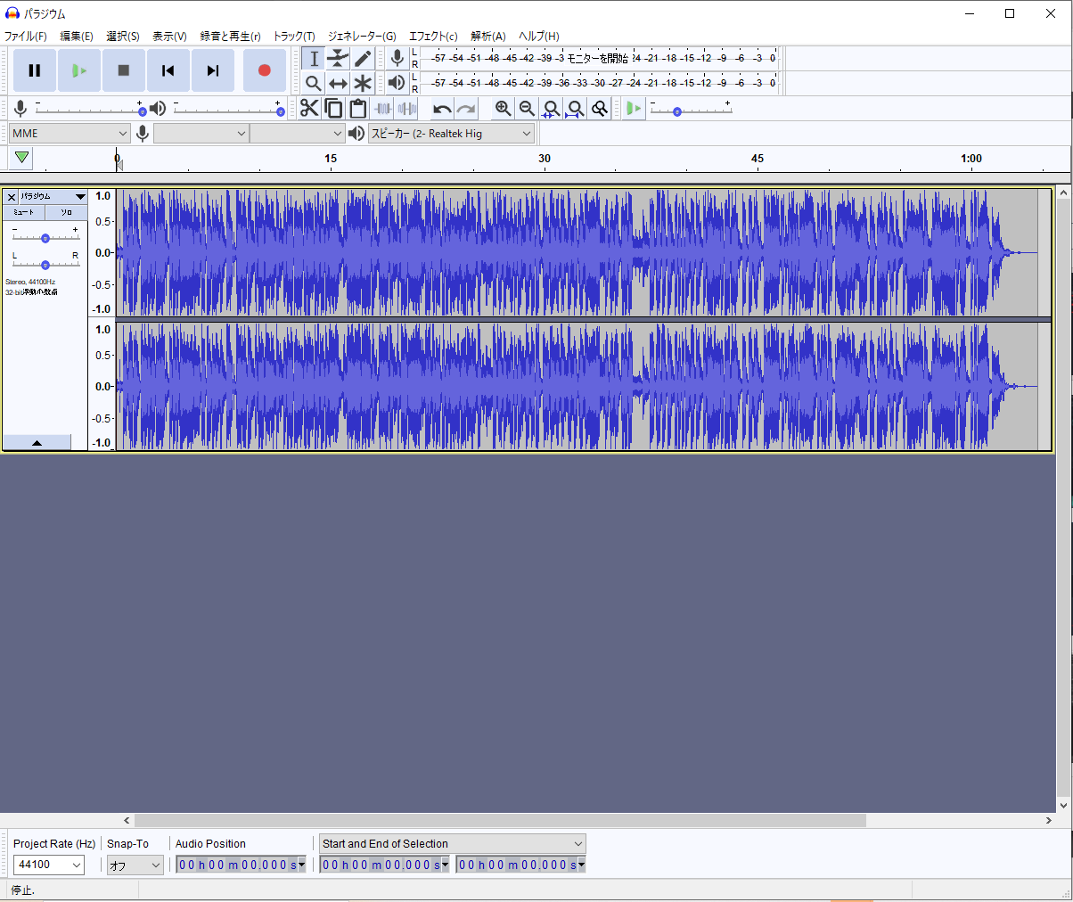This screenshot has width=1073, height=902.
Task: Skip to start of the track
Action: (168, 70)
